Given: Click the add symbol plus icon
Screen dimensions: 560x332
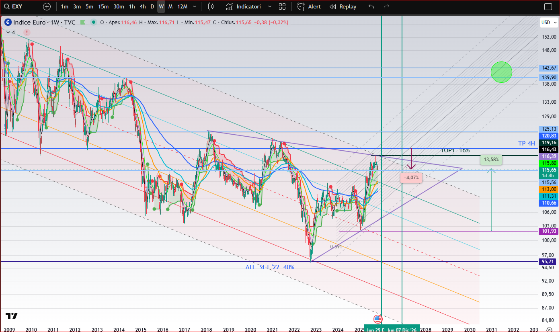Looking at the screenshot, I should [47, 6].
